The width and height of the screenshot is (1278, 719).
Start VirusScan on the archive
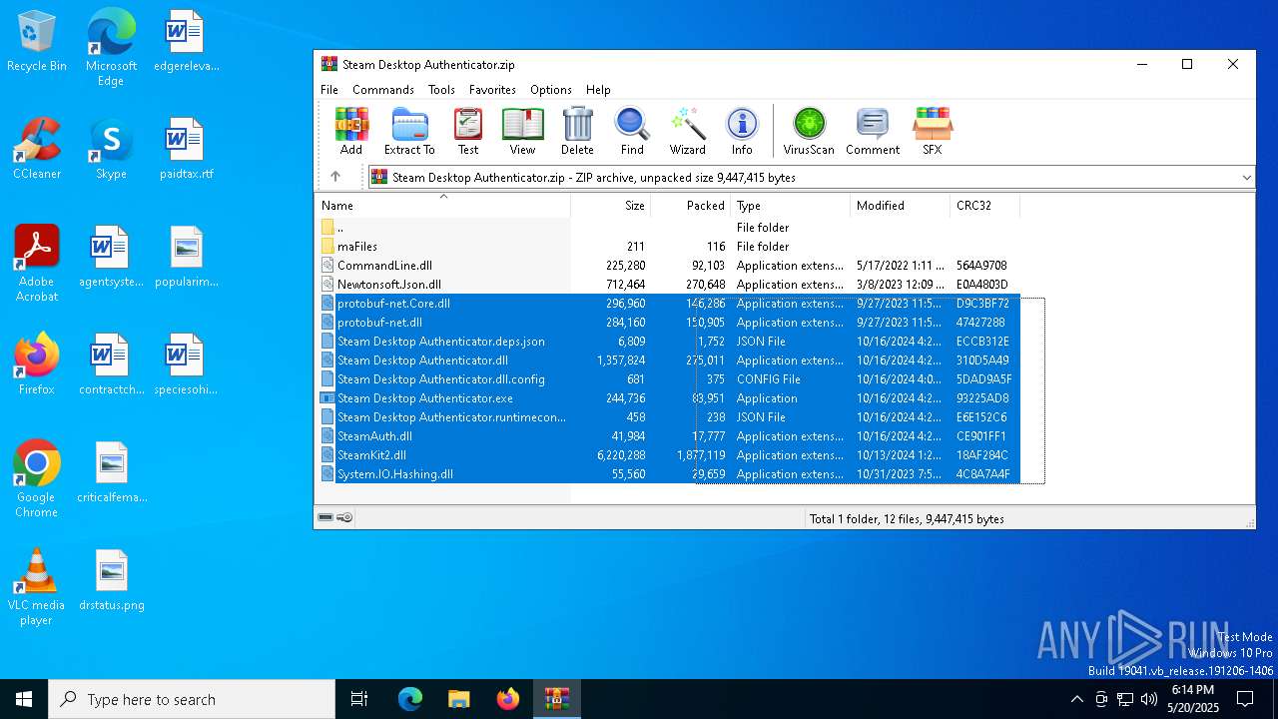[x=809, y=131]
